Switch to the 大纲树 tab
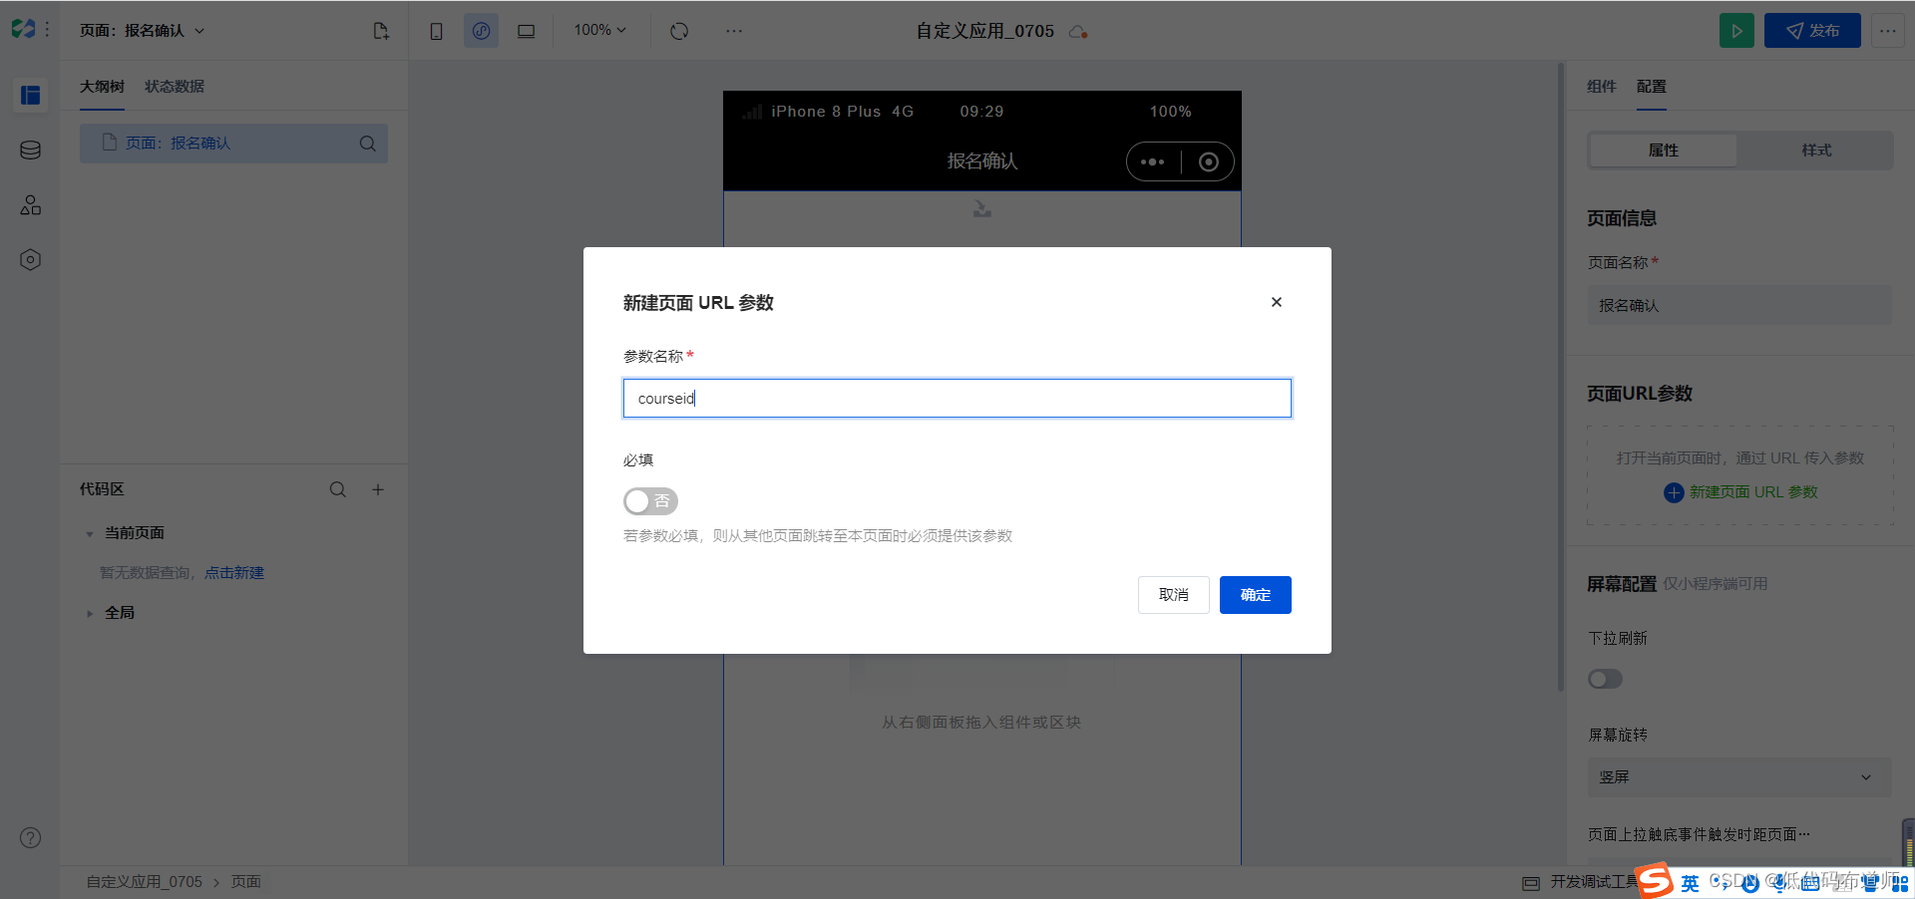 (102, 87)
